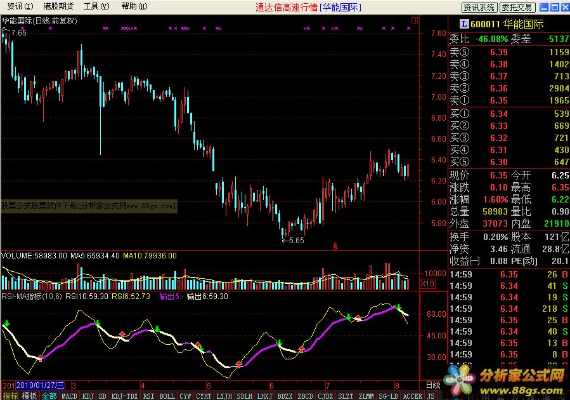Switch to the ZLMM indicator

366,396
